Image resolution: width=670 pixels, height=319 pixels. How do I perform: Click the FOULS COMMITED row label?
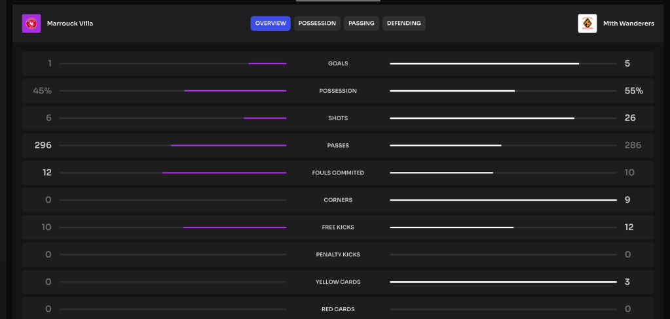click(x=338, y=173)
